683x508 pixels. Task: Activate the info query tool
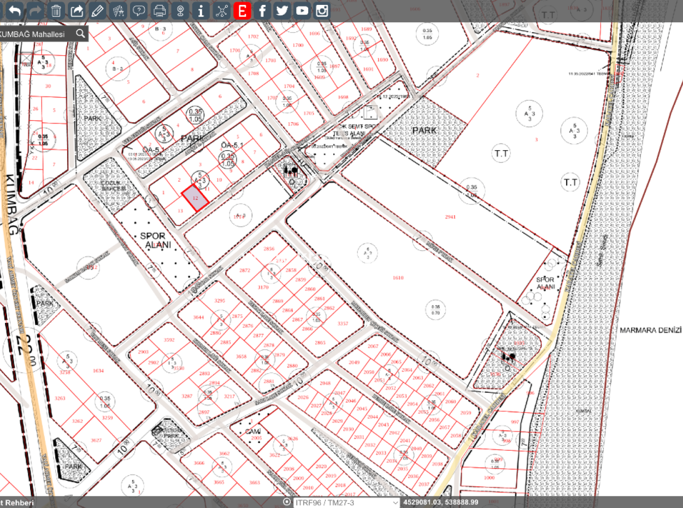pos(201,10)
